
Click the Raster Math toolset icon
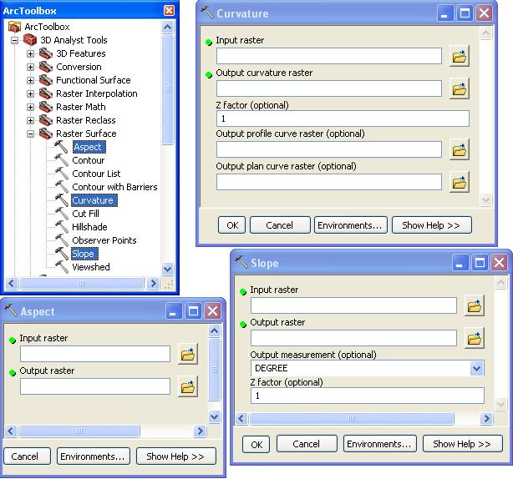[x=46, y=107]
